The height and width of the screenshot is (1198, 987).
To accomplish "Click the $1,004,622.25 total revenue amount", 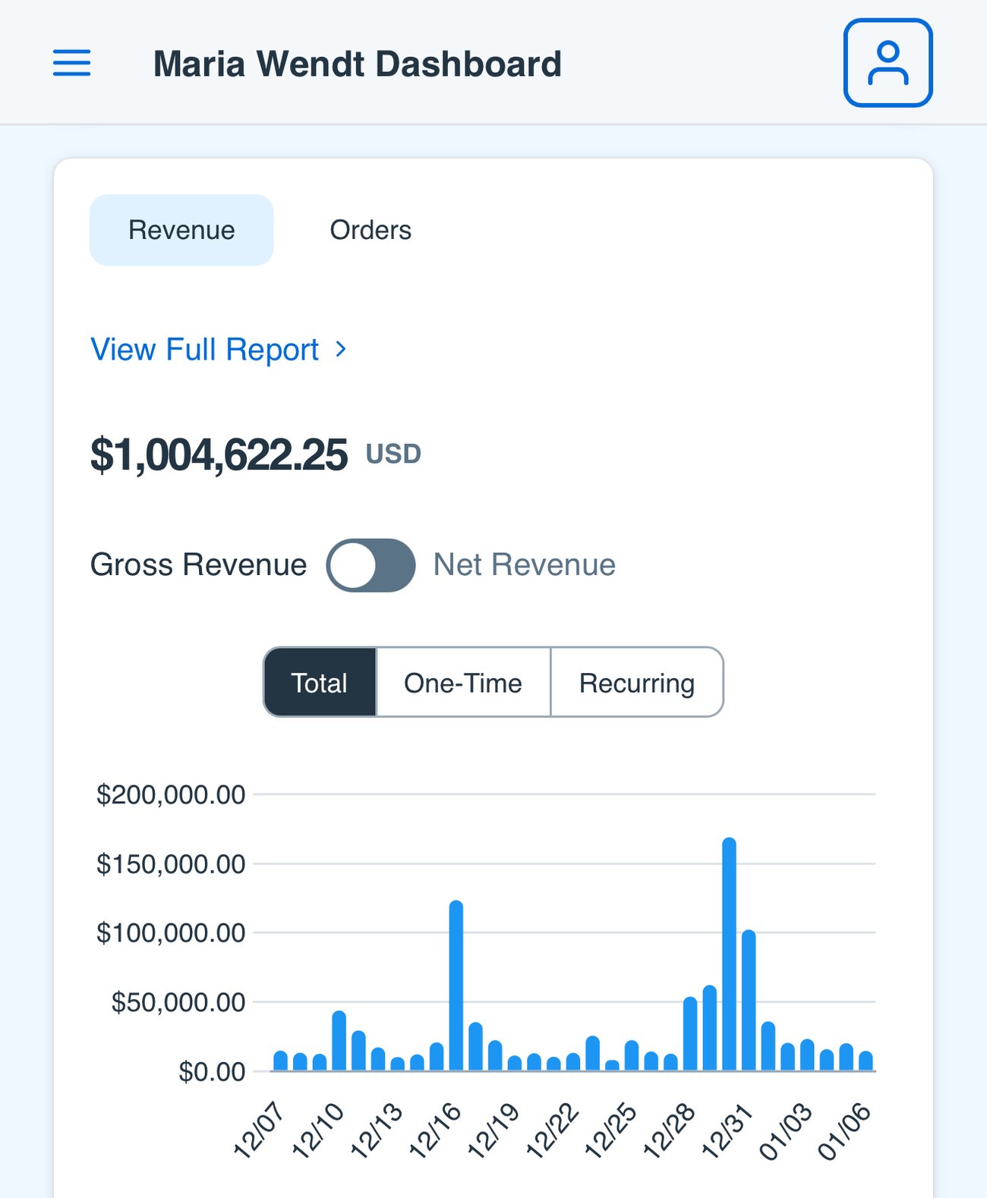I will (219, 455).
